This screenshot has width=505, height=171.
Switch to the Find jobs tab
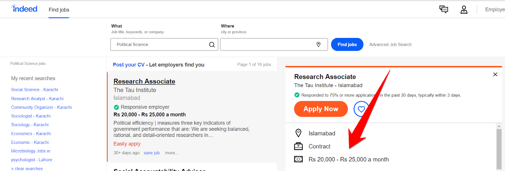(59, 10)
